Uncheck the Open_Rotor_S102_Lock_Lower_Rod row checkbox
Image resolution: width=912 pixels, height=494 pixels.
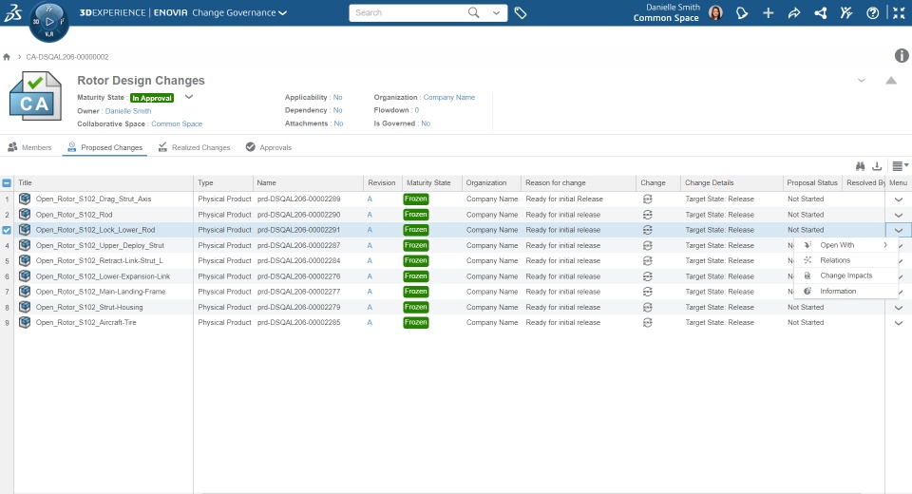coord(7,230)
